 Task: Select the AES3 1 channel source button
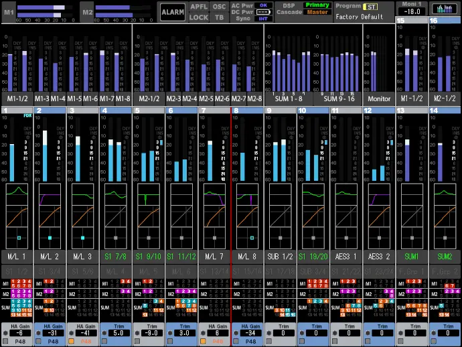[346, 257]
